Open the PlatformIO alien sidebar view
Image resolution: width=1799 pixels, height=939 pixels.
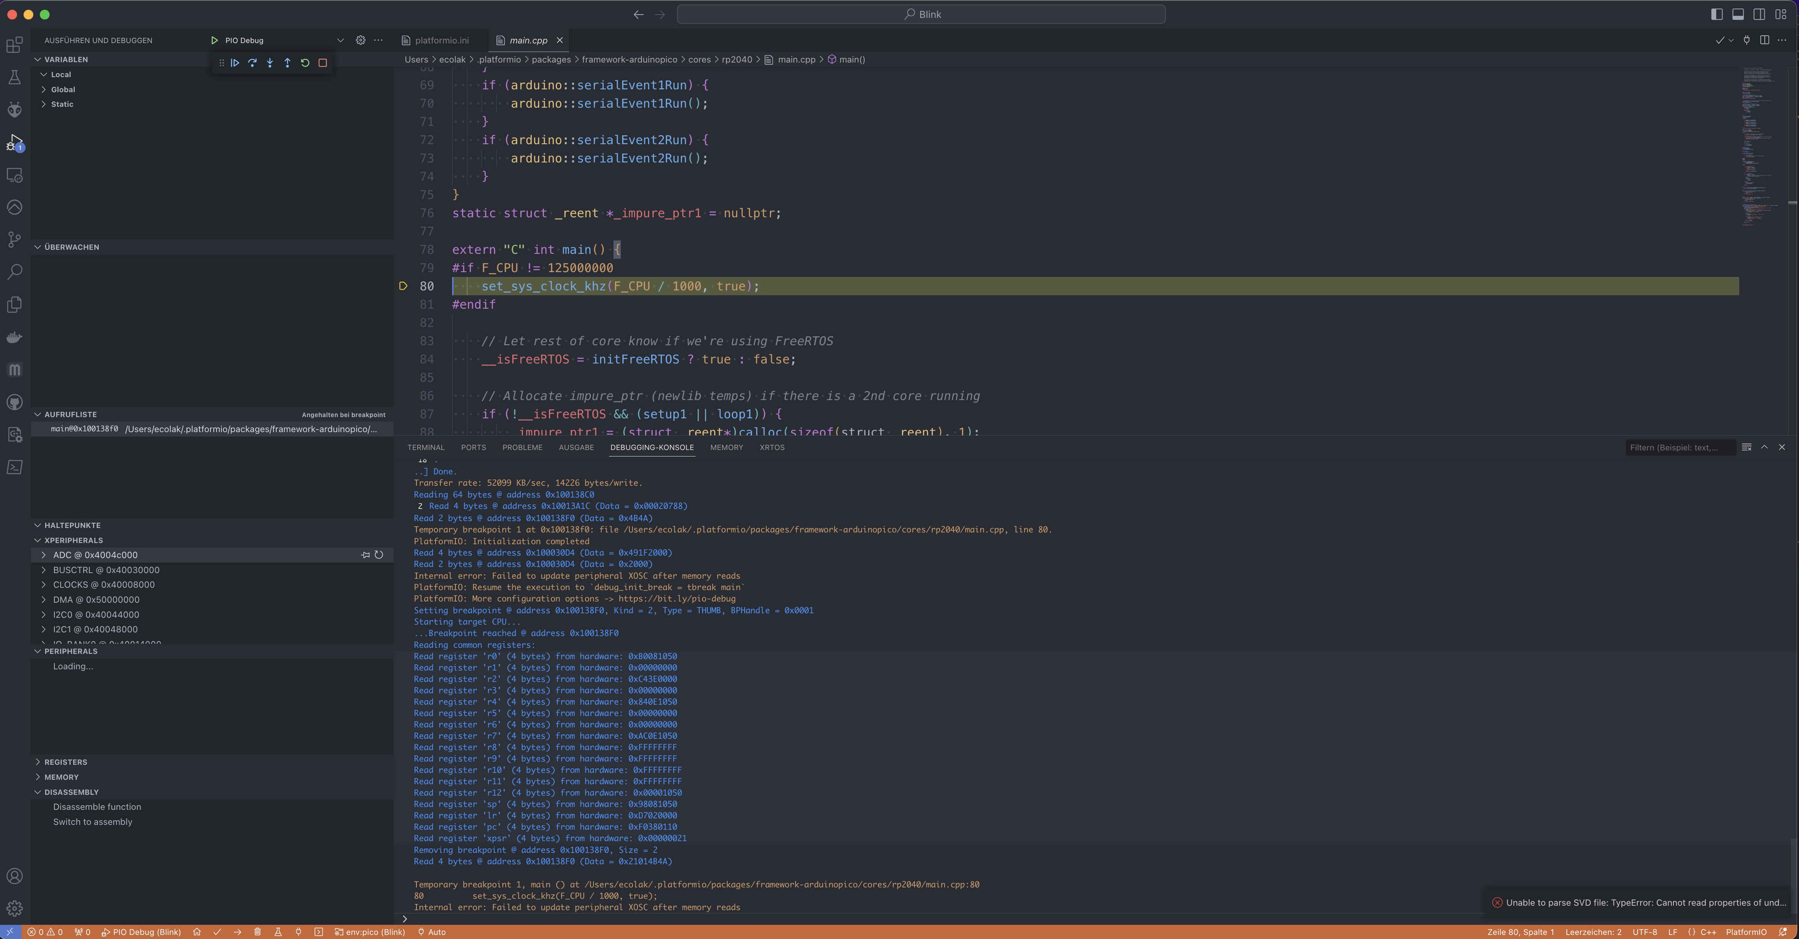click(14, 110)
